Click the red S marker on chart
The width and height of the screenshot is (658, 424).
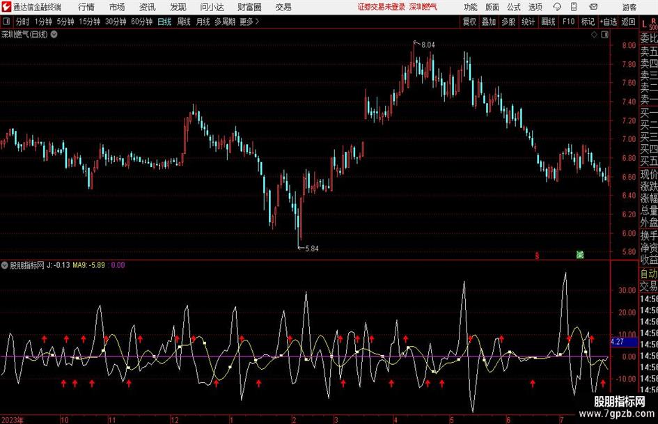pyautogui.click(x=537, y=256)
